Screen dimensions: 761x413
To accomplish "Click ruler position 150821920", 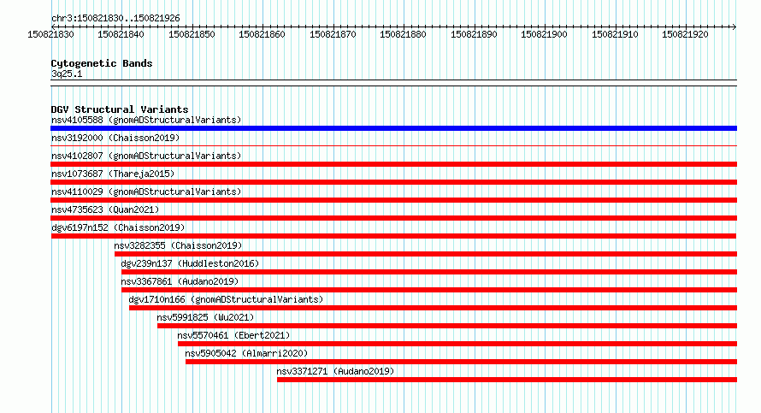I will point(685,34).
